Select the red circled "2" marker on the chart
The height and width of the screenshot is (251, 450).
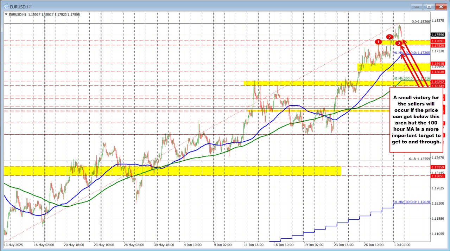pos(389,37)
